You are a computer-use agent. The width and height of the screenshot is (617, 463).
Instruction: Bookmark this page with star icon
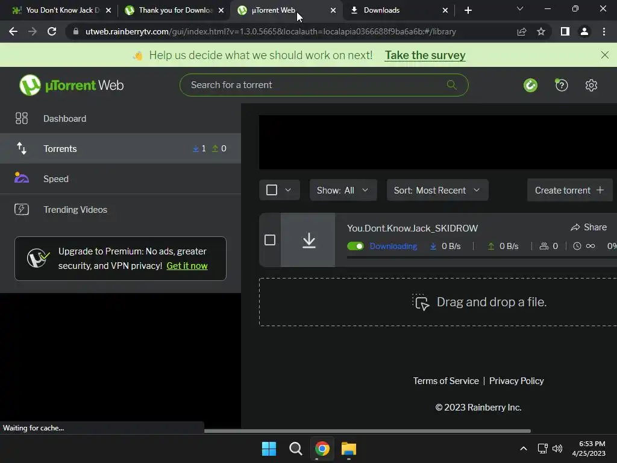point(541,31)
